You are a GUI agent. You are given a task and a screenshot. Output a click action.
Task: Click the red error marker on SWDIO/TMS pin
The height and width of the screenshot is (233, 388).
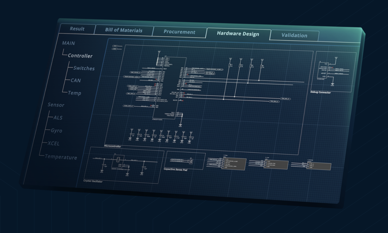(332, 67)
